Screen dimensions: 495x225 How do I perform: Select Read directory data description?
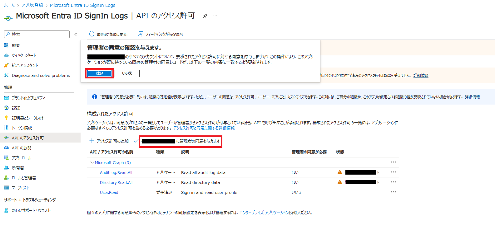point(200,182)
